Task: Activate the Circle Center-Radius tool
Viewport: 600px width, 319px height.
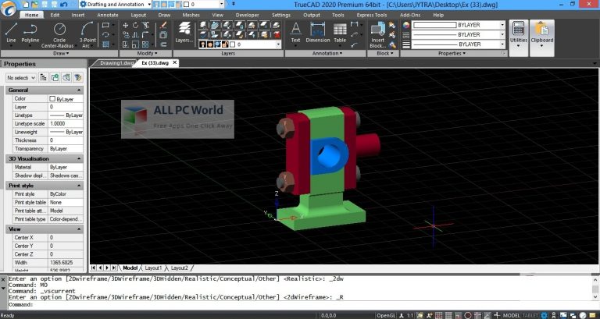Action: tap(59, 33)
